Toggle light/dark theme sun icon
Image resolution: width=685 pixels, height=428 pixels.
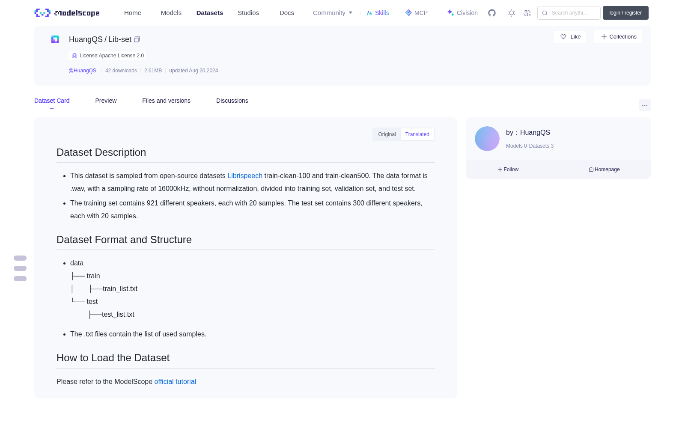tap(512, 13)
